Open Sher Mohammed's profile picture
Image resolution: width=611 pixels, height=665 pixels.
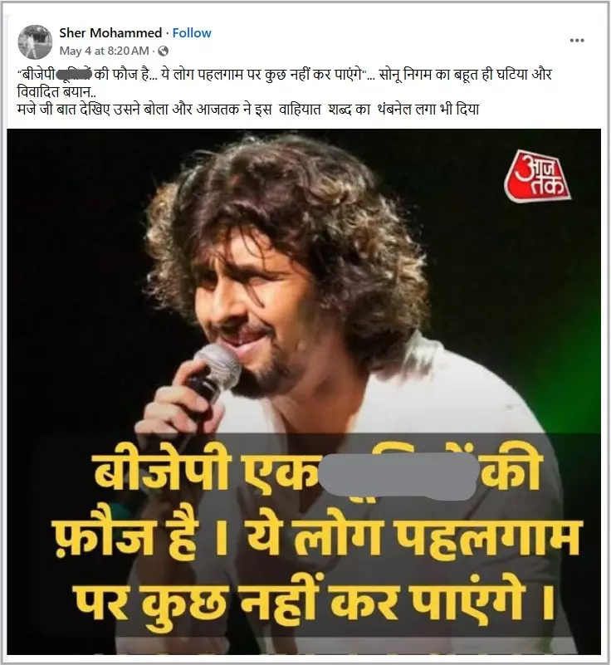pos(35,42)
